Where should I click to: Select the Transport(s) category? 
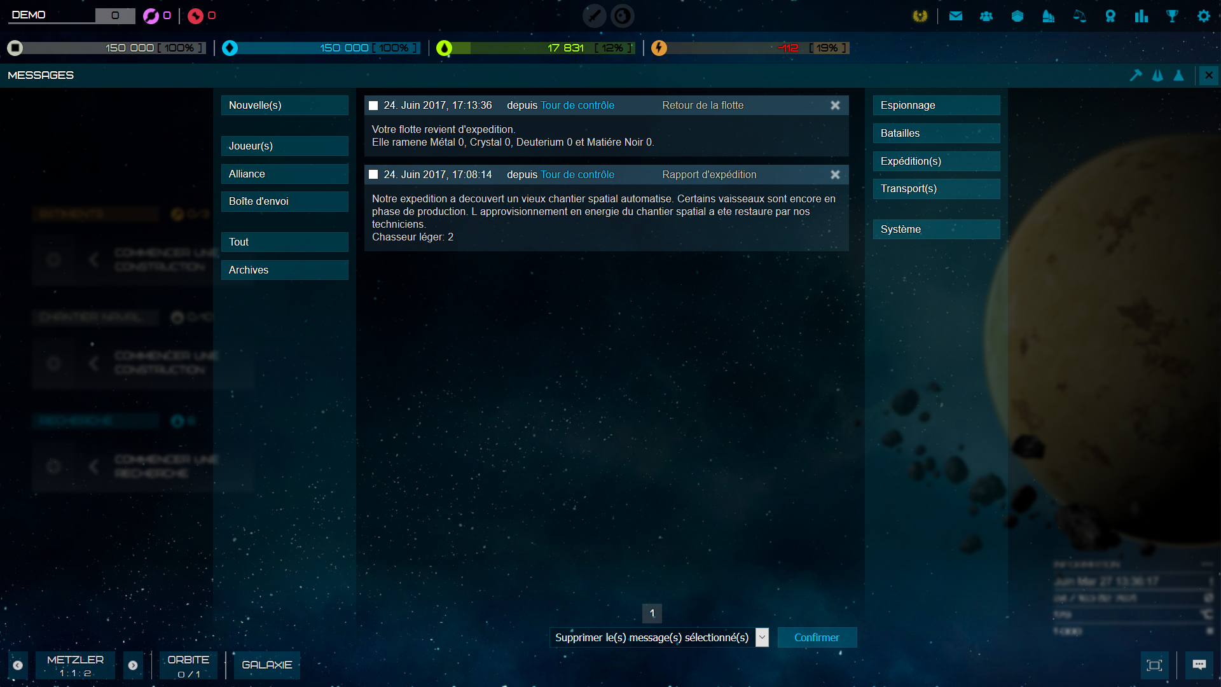coord(936,189)
